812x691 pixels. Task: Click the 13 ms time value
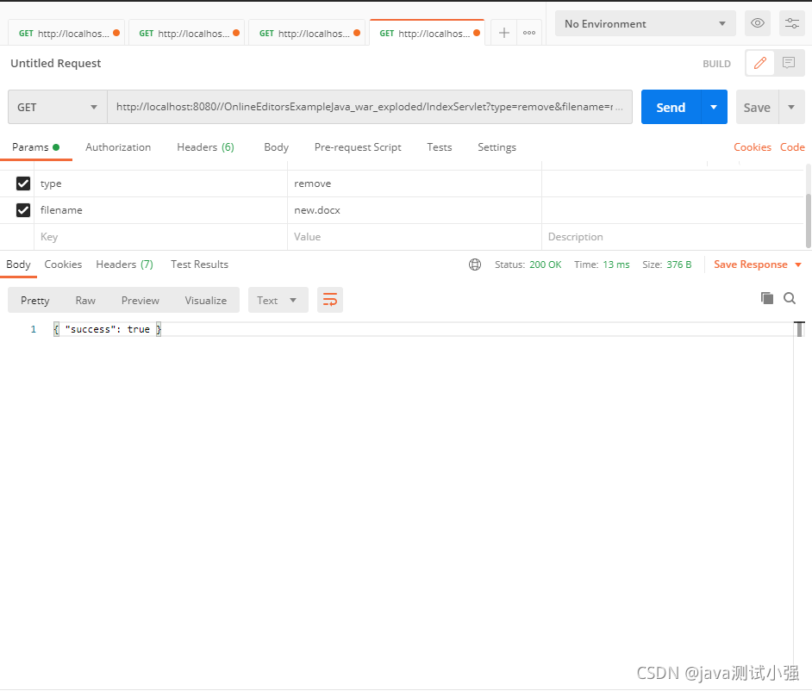click(615, 265)
